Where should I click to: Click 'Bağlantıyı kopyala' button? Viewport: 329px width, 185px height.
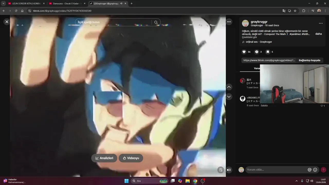coord(309,60)
